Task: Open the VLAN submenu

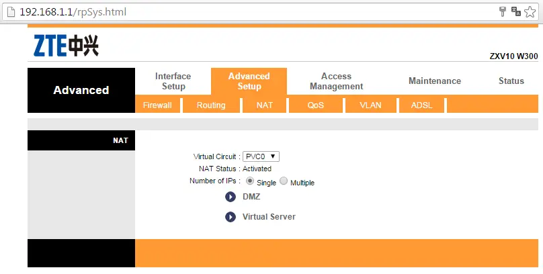Action: coord(370,105)
